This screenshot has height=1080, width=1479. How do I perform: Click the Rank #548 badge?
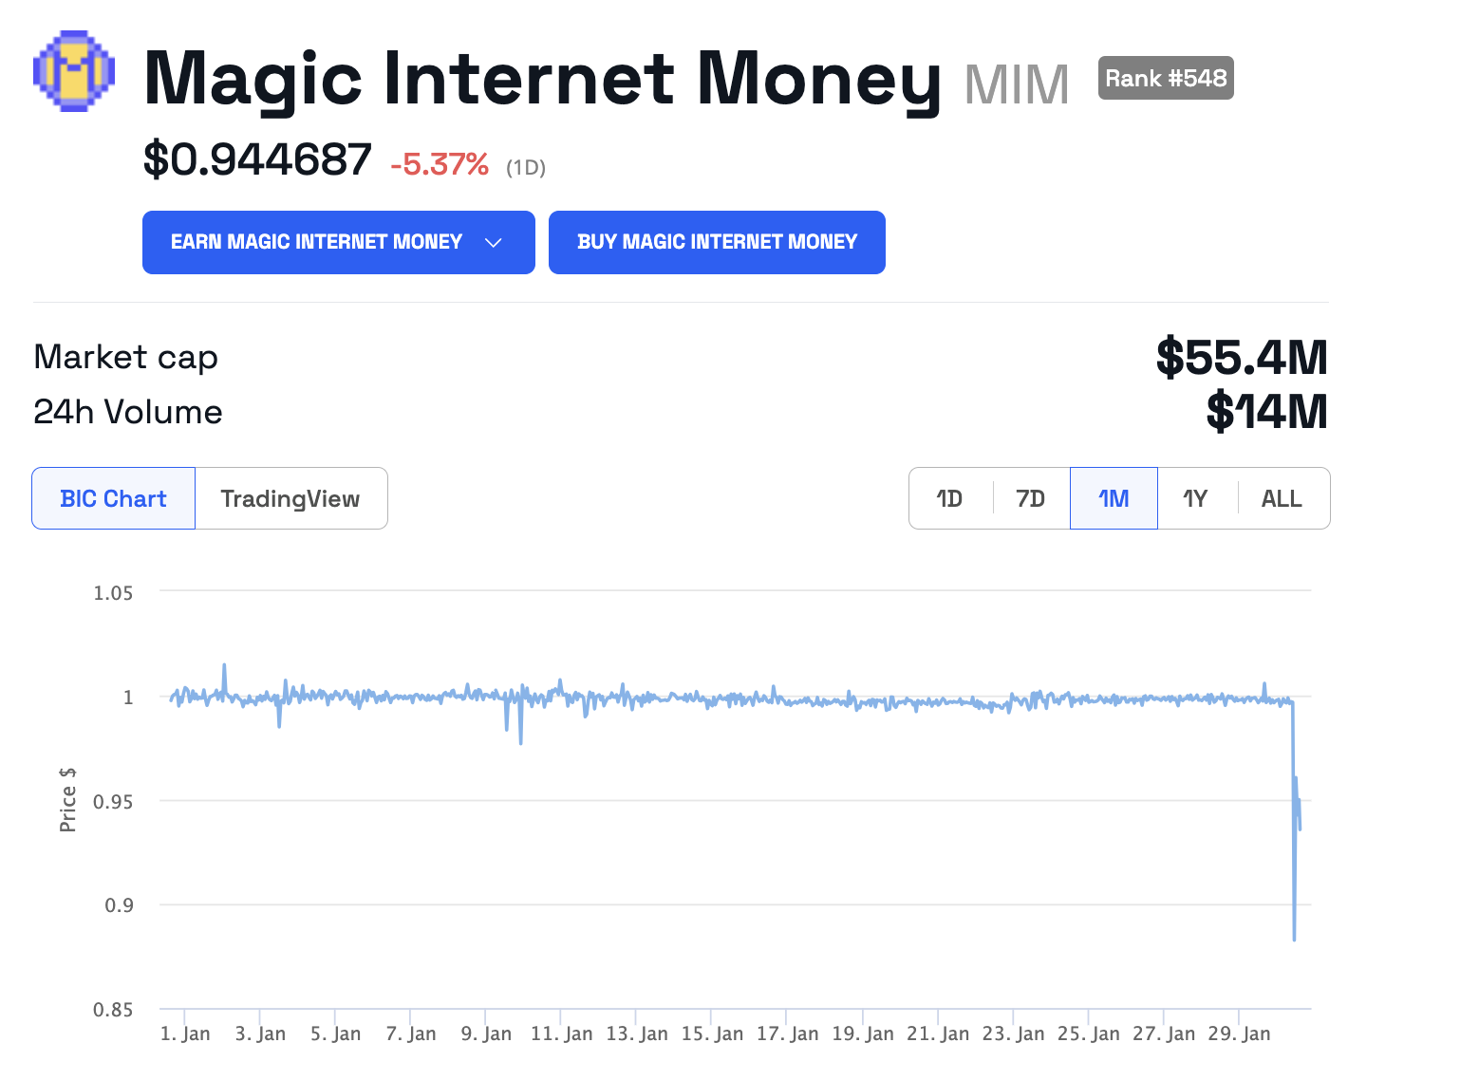pyautogui.click(x=1166, y=78)
